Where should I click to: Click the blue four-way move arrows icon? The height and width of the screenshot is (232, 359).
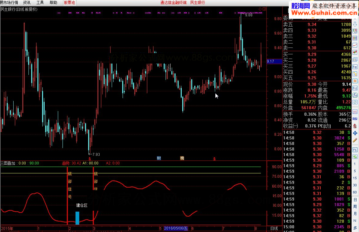355,133
